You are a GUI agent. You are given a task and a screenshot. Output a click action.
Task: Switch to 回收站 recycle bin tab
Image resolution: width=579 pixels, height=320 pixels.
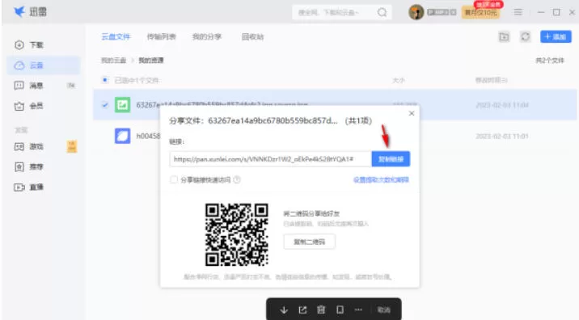tap(252, 36)
